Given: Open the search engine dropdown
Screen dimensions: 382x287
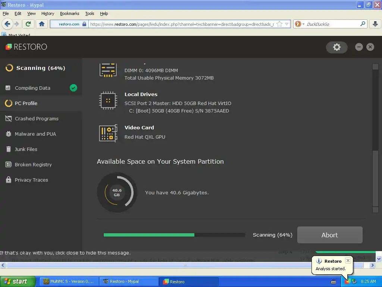Looking at the screenshot, I should pyautogui.click(x=300, y=24).
